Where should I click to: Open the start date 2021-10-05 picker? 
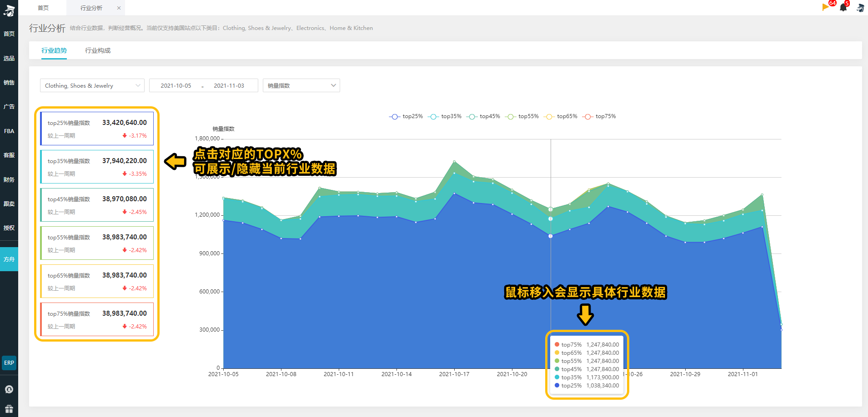click(176, 85)
